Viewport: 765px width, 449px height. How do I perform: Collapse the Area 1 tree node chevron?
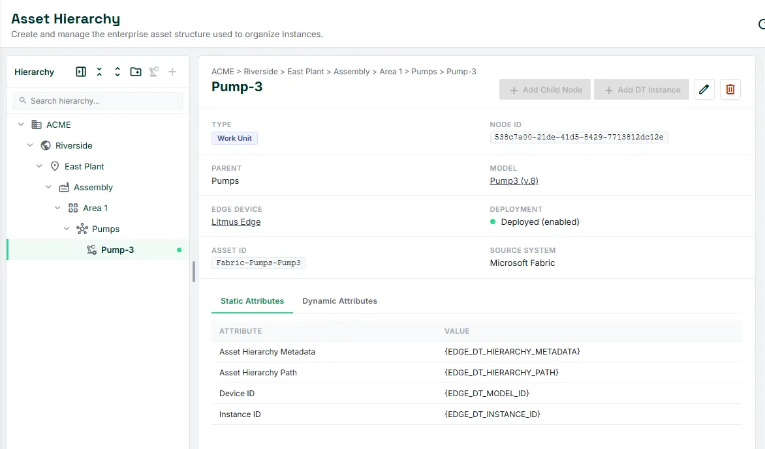coord(57,209)
